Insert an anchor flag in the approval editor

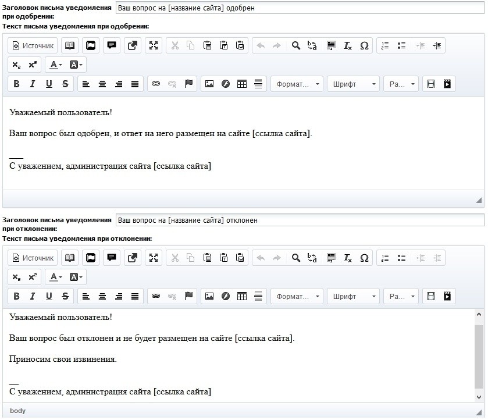click(188, 84)
